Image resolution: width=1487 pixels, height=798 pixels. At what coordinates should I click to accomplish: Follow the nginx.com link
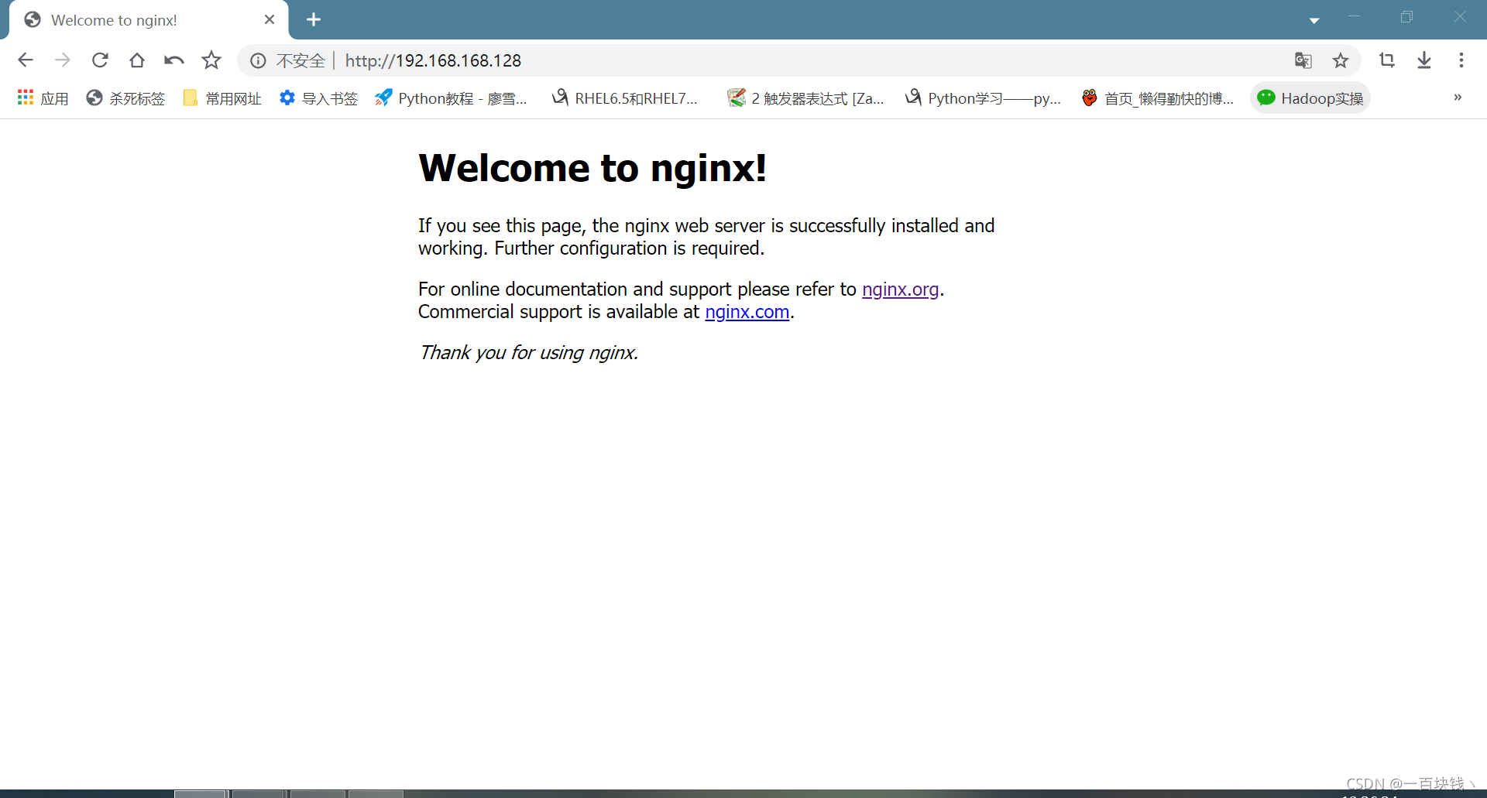(x=747, y=312)
